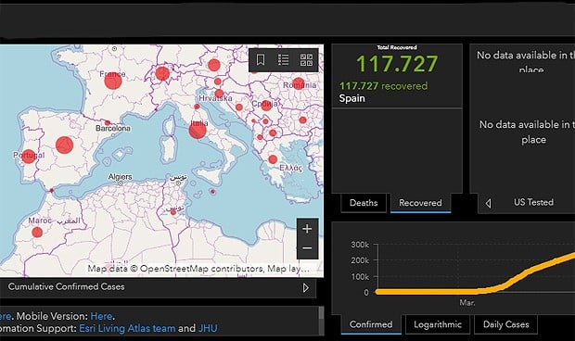Show the Confirmed chart tab
Screen dimensions: 575x341
(371, 324)
